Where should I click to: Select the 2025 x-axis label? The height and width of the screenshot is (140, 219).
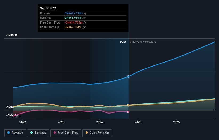[x=138, y=122]
